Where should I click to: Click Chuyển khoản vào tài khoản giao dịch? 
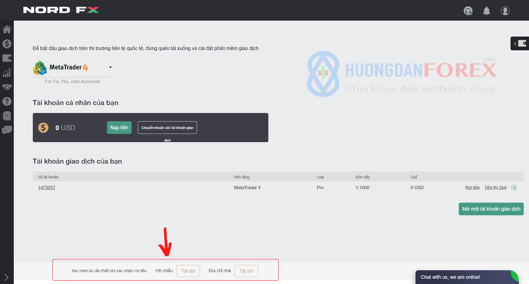(167, 128)
